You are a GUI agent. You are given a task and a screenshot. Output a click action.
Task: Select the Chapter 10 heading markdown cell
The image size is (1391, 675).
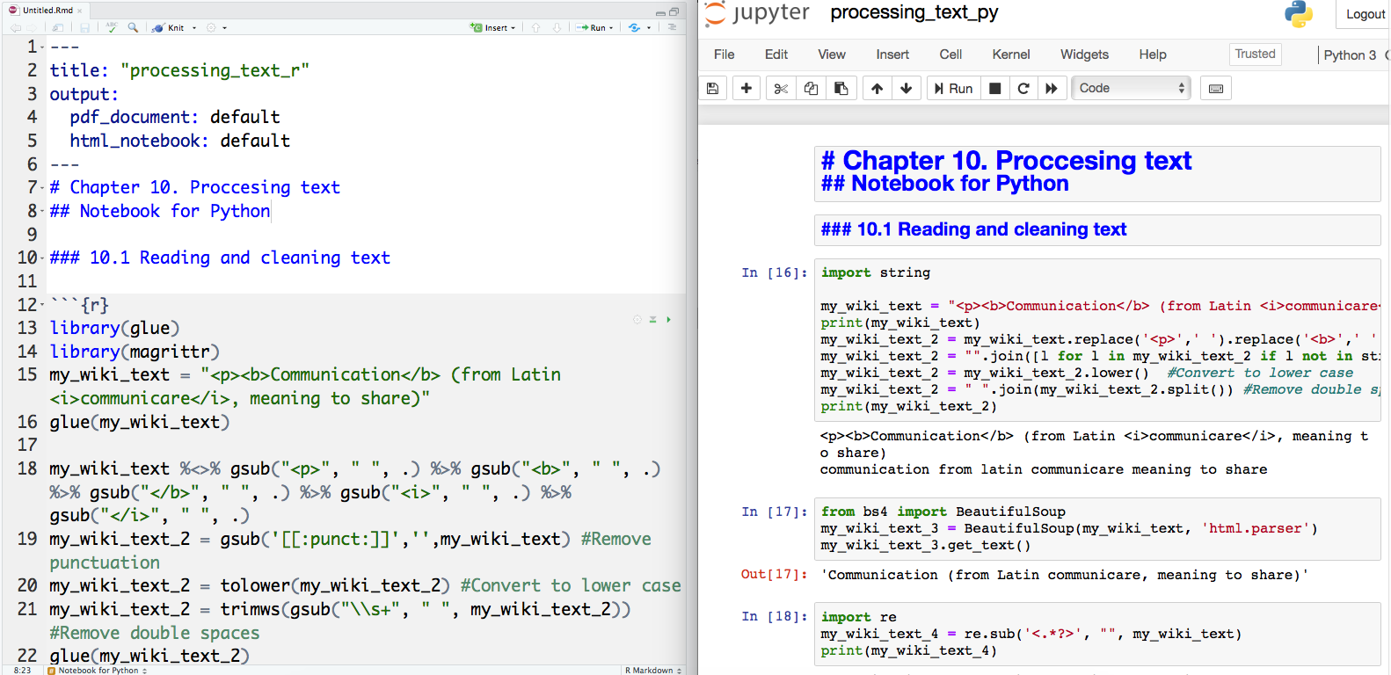point(1097,175)
